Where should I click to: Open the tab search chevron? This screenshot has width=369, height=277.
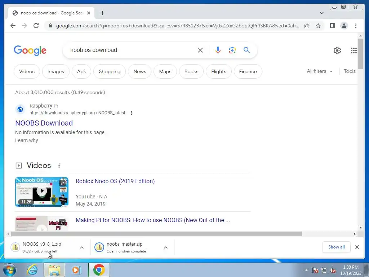[322, 13]
